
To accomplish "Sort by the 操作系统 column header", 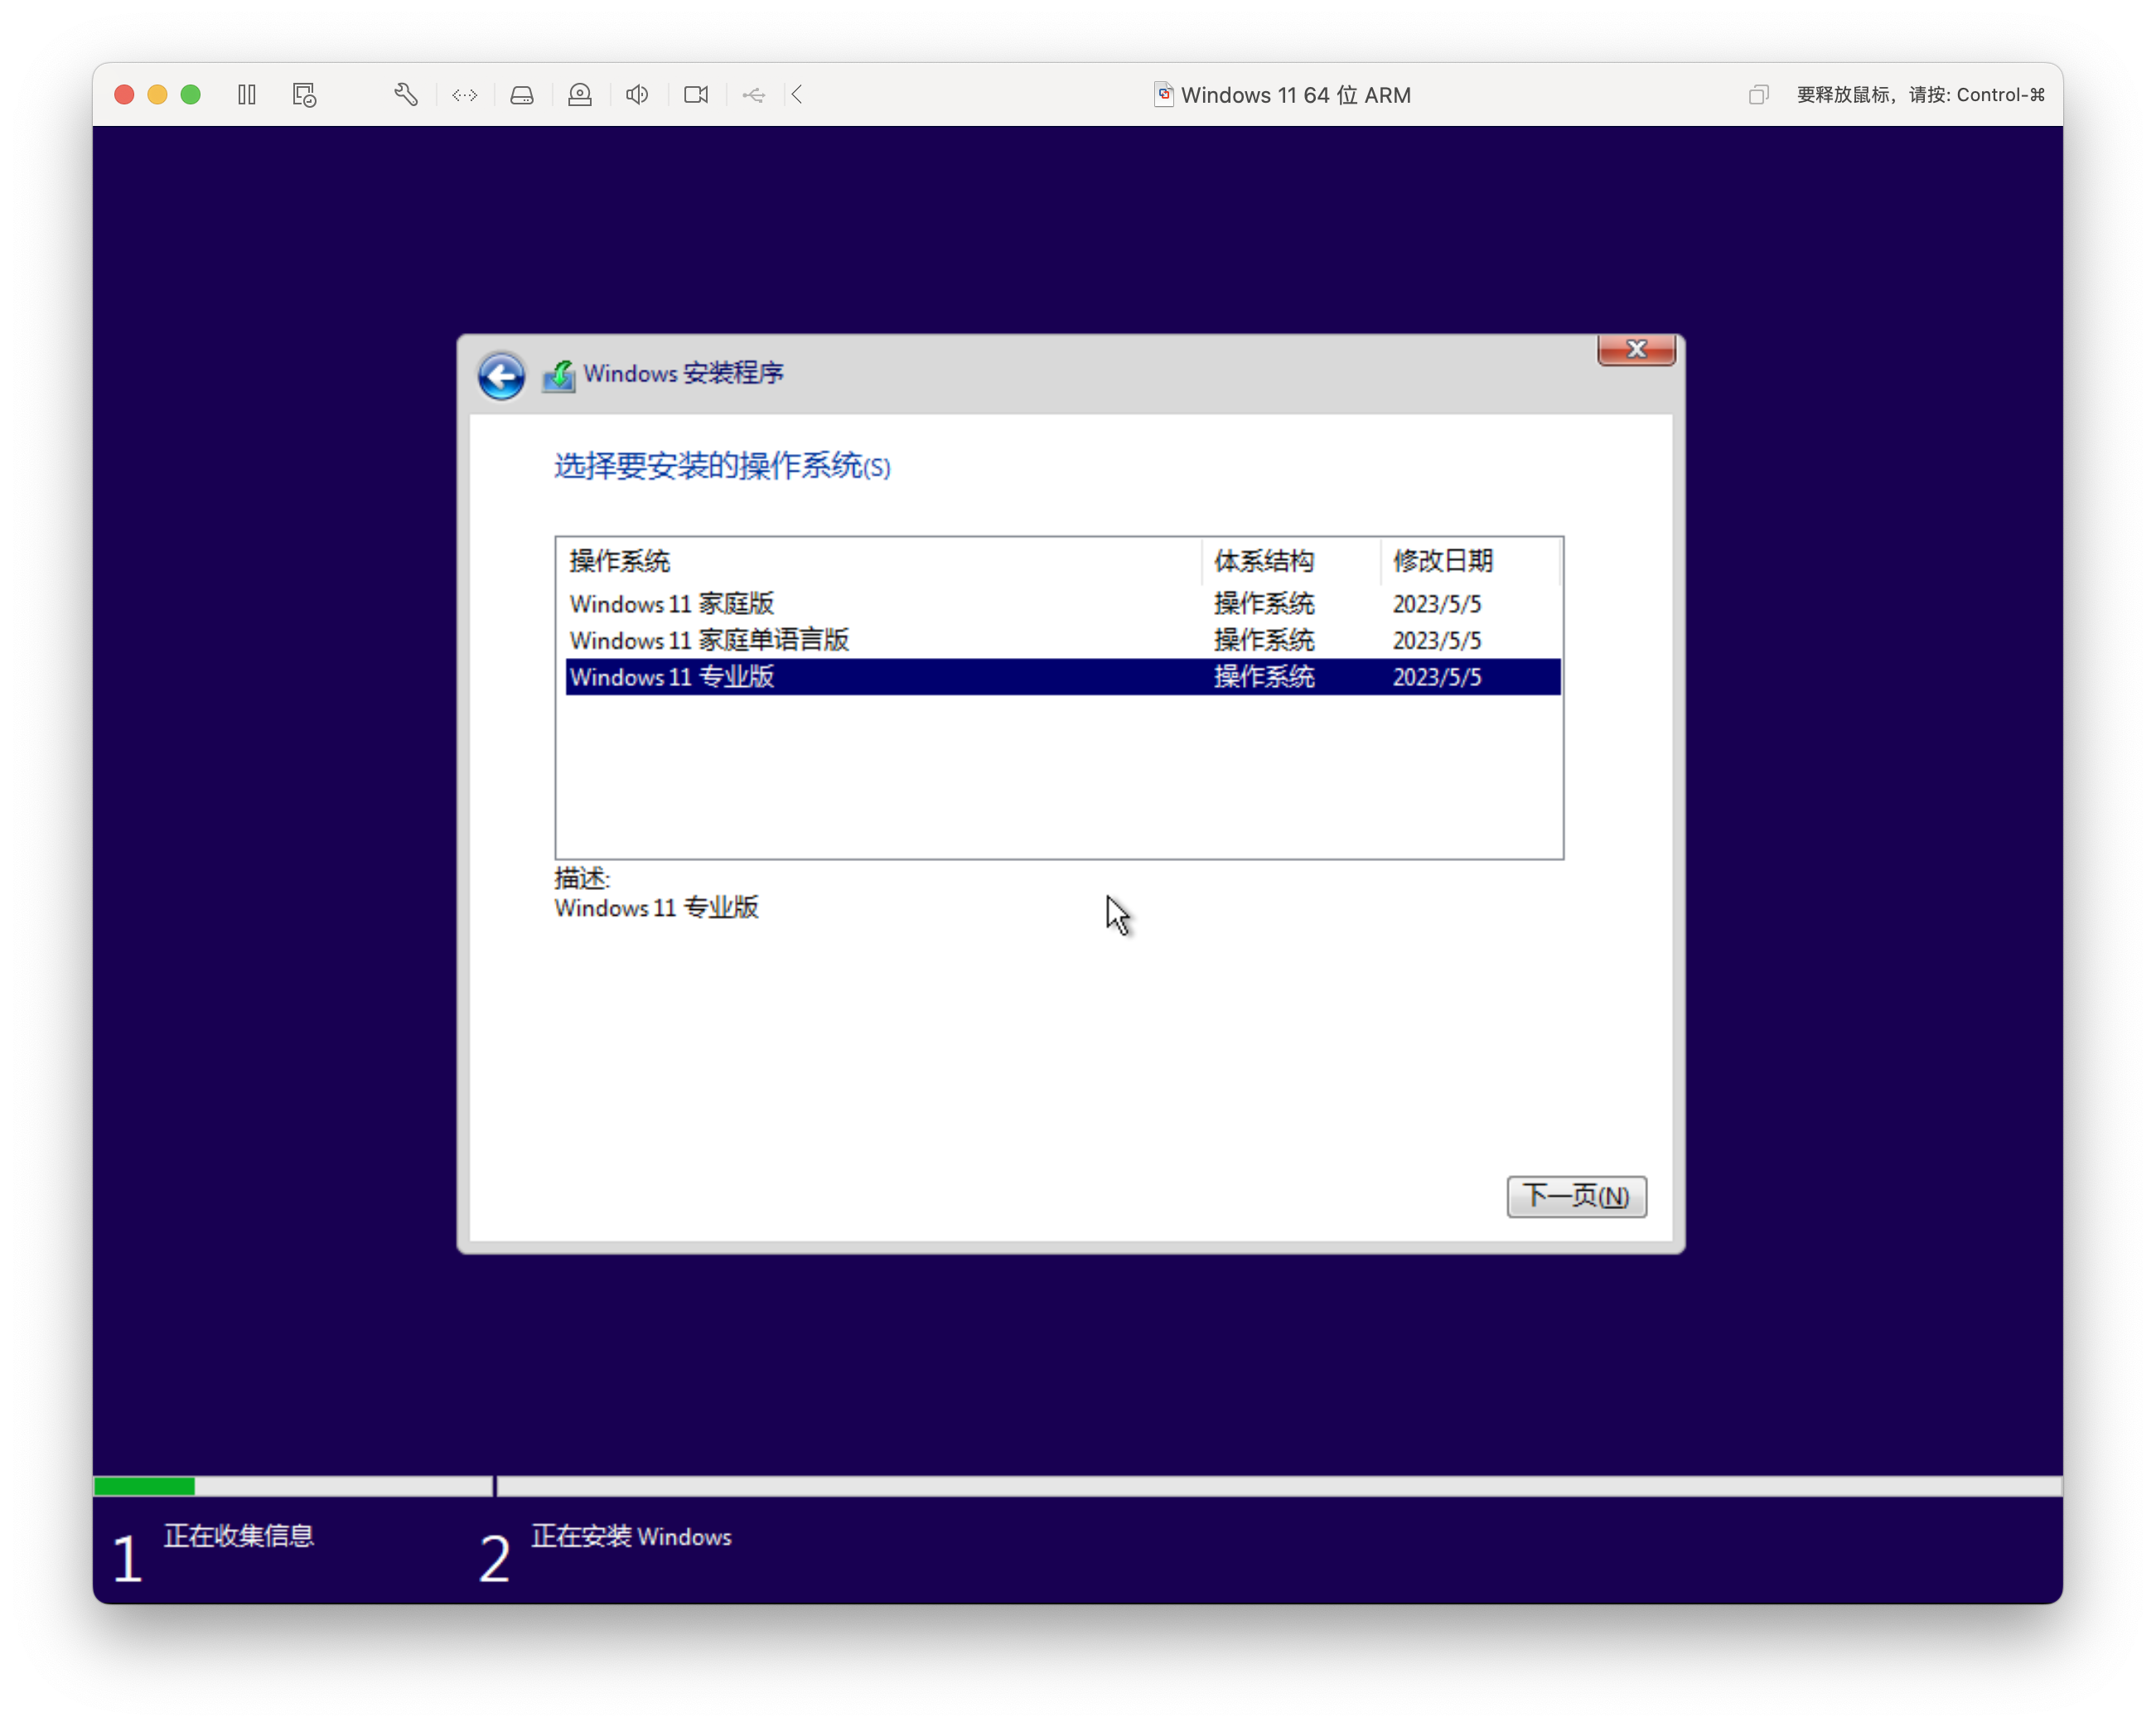I will (620, 561).
